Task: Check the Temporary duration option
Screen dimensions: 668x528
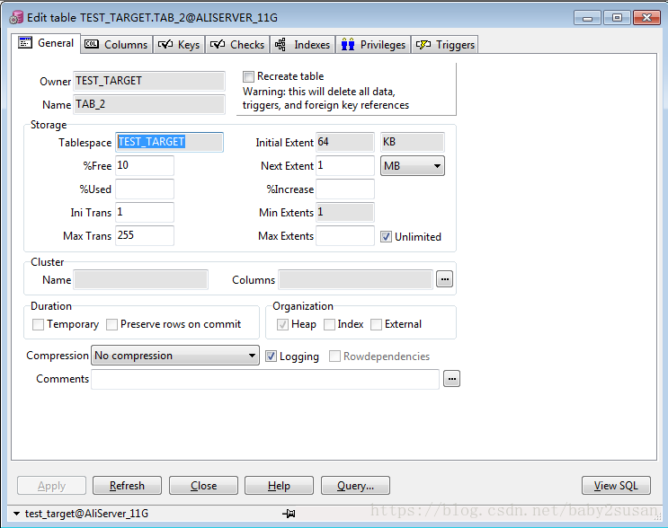Action: (39, 324)
